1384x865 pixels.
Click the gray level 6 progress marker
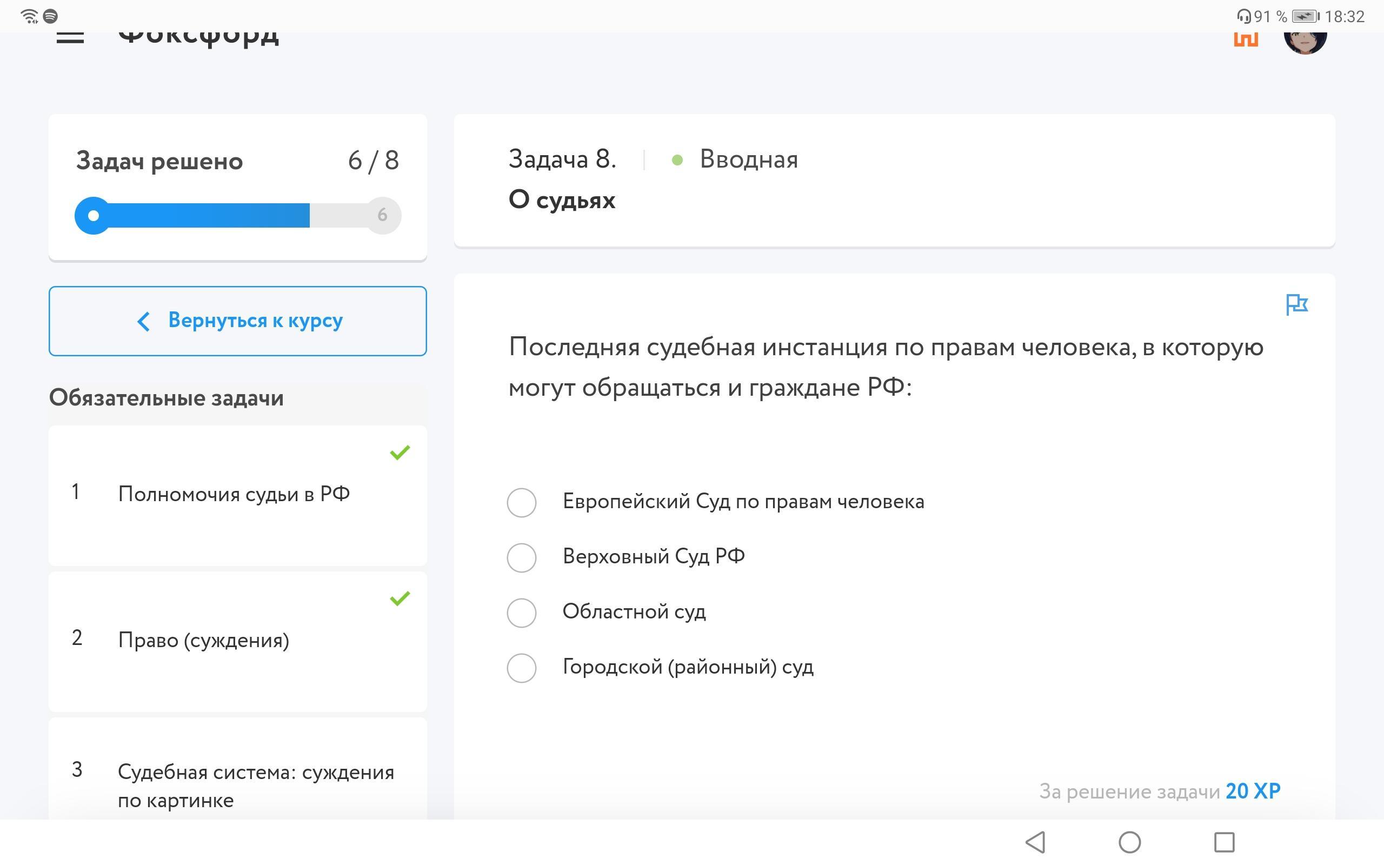pos(383,216)
